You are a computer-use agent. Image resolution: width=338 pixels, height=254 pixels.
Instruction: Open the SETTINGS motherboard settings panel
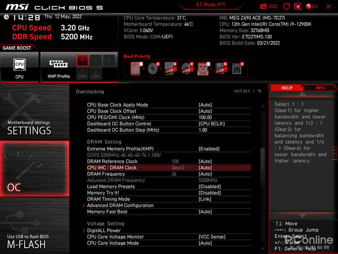tap(34, 112)
